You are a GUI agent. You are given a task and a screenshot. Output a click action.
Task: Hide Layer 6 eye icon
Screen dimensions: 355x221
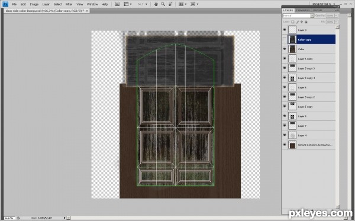(x=285, y=87)
